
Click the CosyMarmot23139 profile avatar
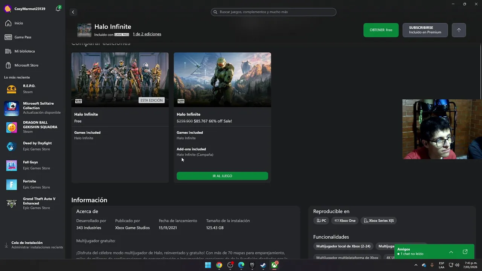(x=8, y=9)
